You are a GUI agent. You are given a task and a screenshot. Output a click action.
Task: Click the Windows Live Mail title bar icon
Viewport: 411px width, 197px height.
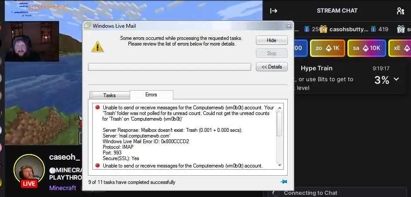(x=87, y=26)
